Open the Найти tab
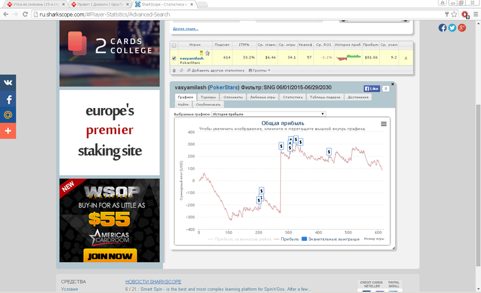 (x=183, y=105)
